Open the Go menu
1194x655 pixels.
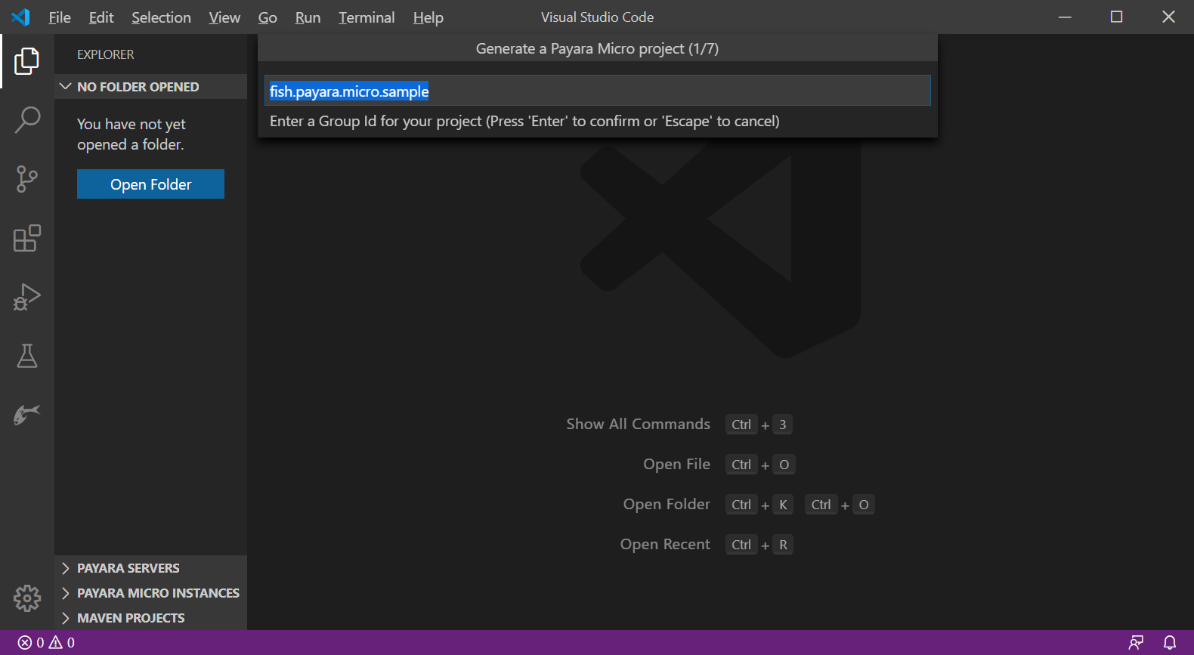(x=268, y=17)
